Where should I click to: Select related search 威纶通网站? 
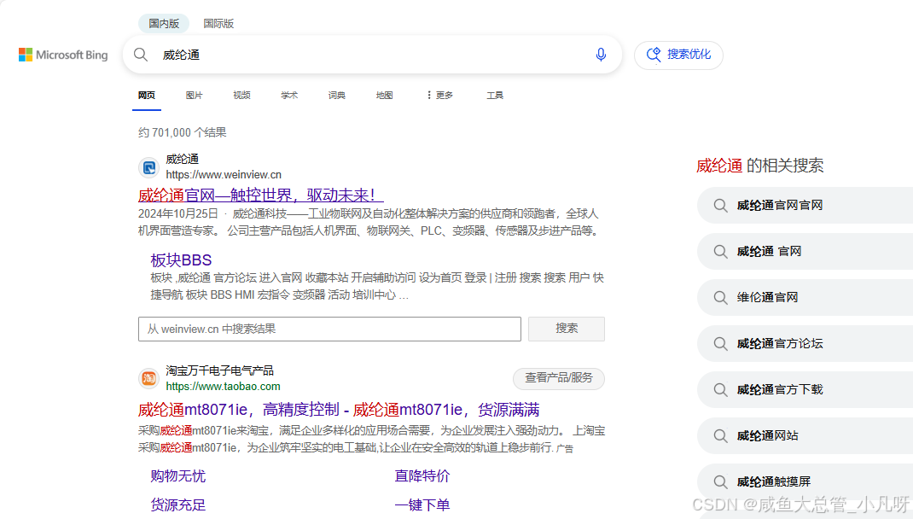pyautogui.click(x=805, y=435)
